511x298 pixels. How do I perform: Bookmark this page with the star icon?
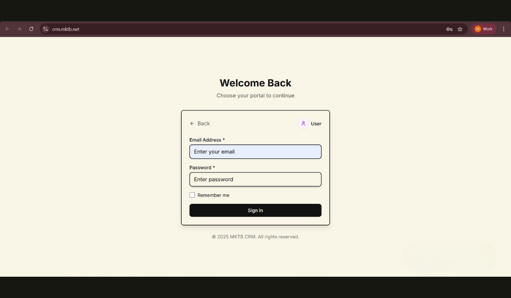(460, 29)
